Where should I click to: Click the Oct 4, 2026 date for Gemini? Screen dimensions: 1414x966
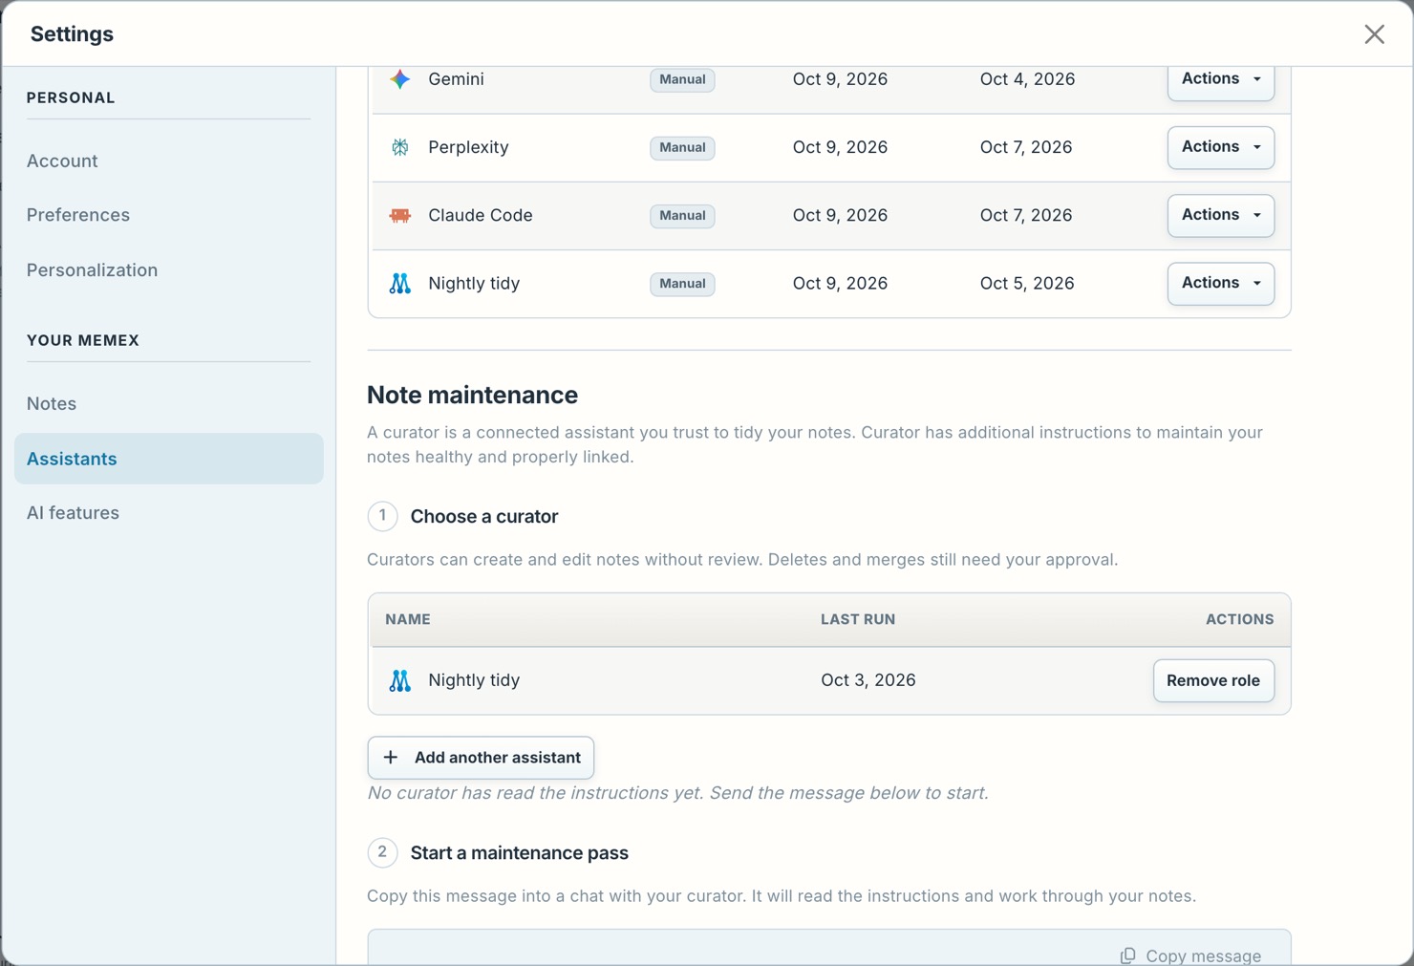tap(1027, 79)
